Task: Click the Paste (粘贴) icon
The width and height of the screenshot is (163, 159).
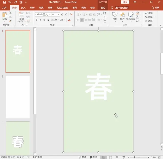Action: click(x=5, y=15)
